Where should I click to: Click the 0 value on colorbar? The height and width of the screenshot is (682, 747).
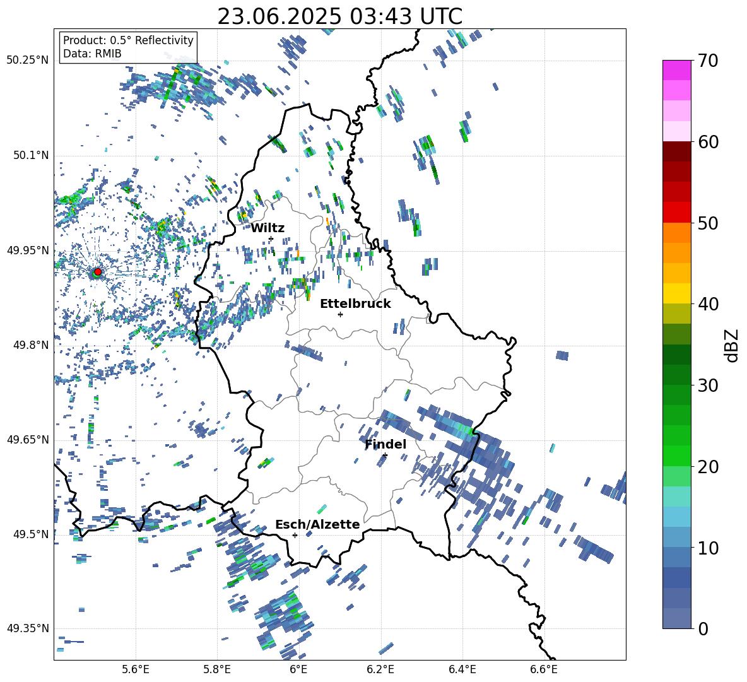(703, 628)
